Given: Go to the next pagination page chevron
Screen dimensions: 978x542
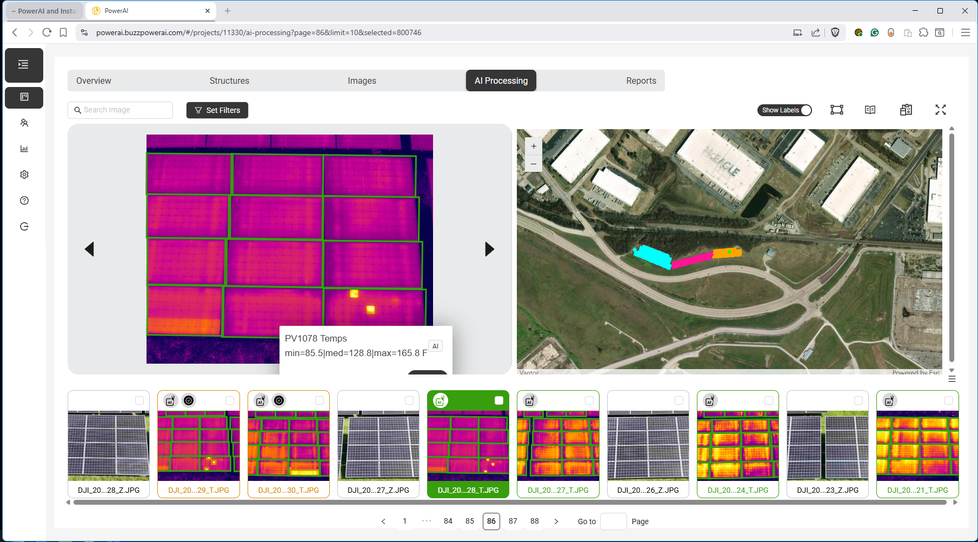Looking at the screenshot, I should 556,521.
